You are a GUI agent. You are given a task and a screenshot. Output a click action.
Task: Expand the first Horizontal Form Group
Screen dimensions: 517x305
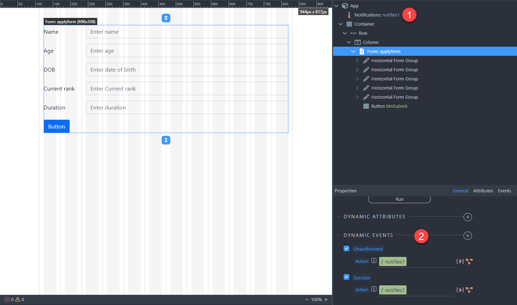coord(357,61)
